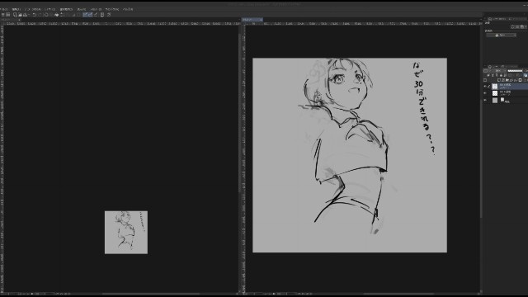Open the File menu in the menu bar
The image size is (528, 297).
[4, 9]
